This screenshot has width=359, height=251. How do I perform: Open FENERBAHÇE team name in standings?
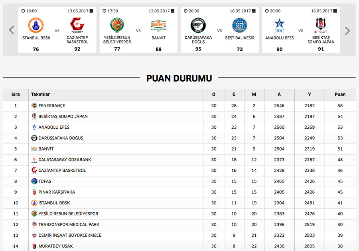pyautogui.click(x=52, y=106)
